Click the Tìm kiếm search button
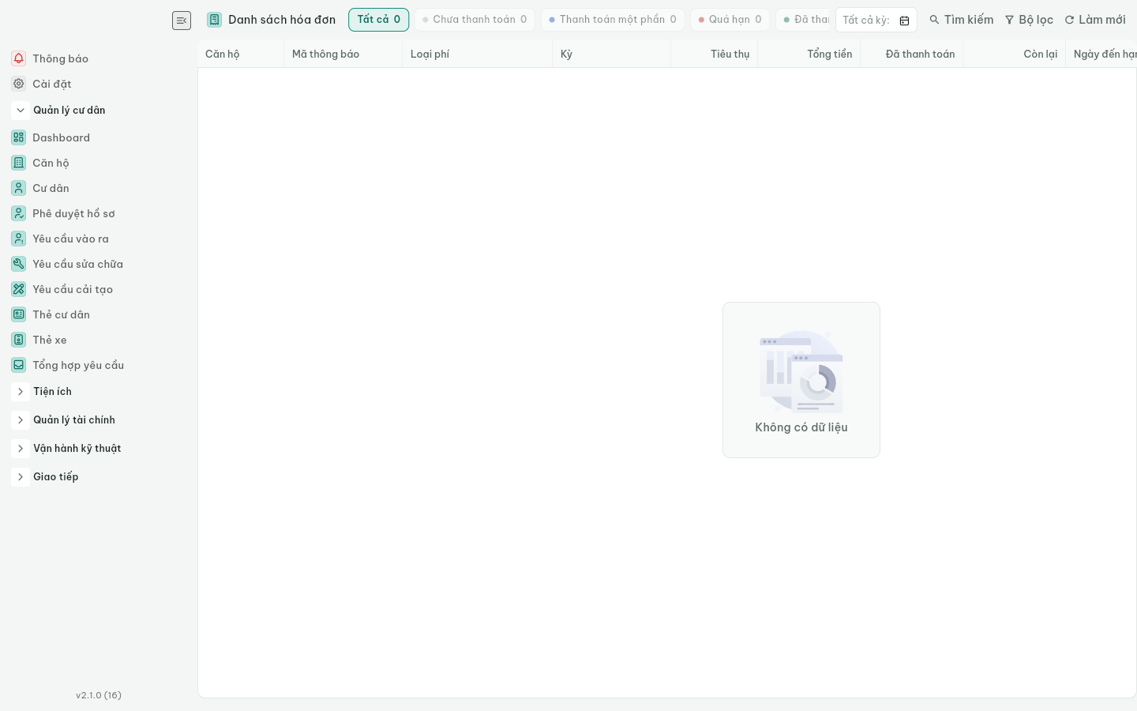This screenshot has height=711, width=1137. [961, 20]
